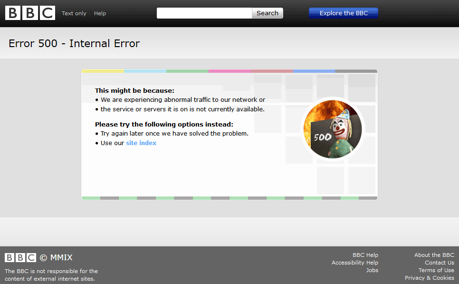Click the 'service or servers' bullet text

pyautogui.click(x=182, y=109)
